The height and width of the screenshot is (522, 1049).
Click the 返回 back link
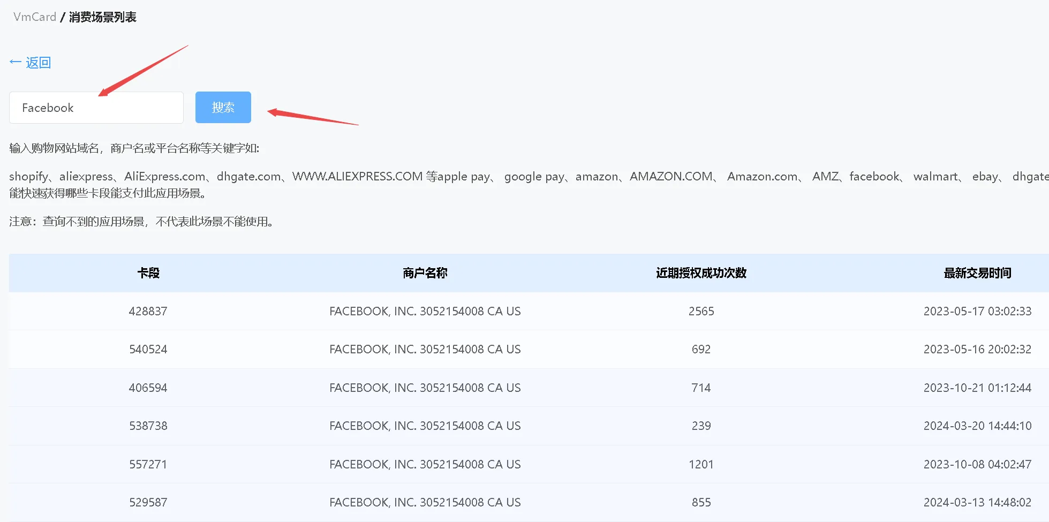coord(30,63)
